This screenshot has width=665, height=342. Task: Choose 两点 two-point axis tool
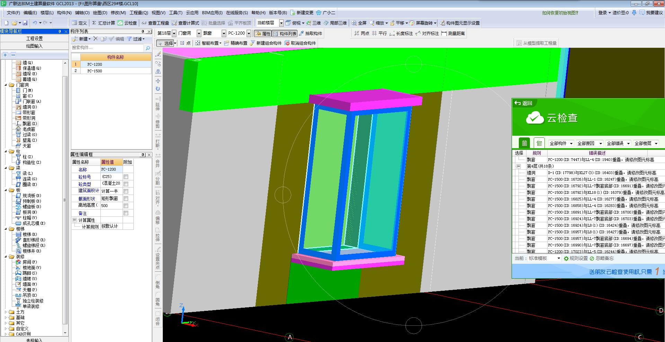click(x=362, y=33)
